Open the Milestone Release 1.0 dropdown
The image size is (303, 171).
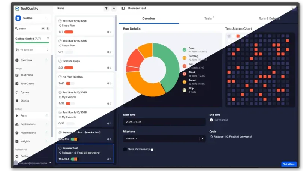(x=164, y=139)
